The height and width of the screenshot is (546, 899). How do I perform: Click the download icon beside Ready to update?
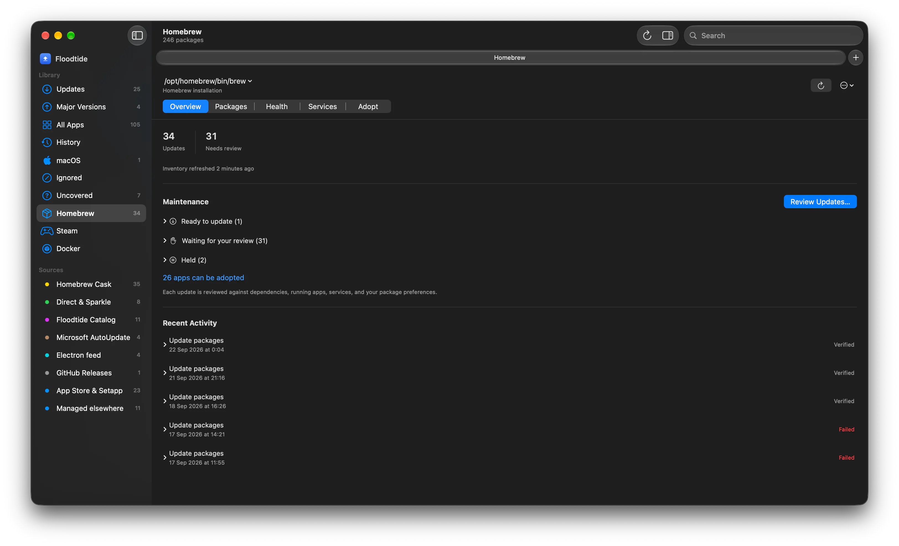point(173,221)
